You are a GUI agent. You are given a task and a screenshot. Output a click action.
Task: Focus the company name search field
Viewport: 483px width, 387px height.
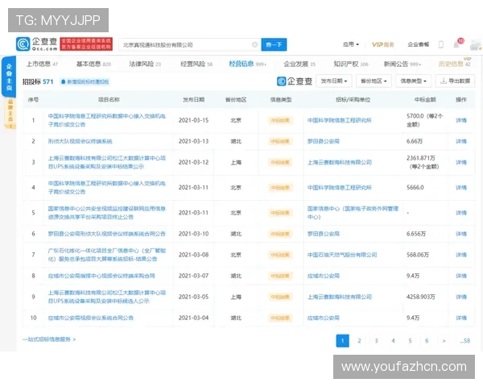[x=190, y=45]
